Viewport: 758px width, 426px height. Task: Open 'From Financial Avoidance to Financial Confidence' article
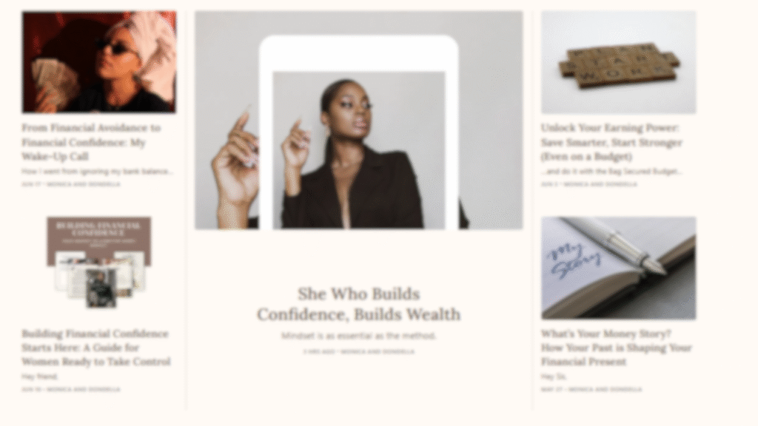91,142
